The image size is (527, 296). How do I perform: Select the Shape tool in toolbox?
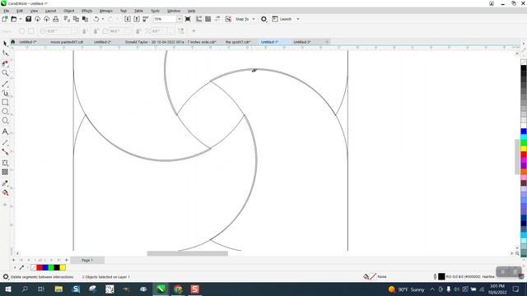pyautogui.click(x=5, y=53)
